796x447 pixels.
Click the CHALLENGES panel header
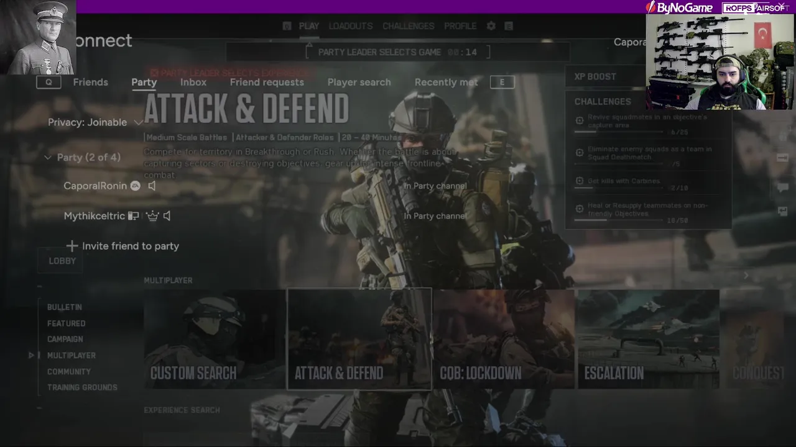pos(603,101)
